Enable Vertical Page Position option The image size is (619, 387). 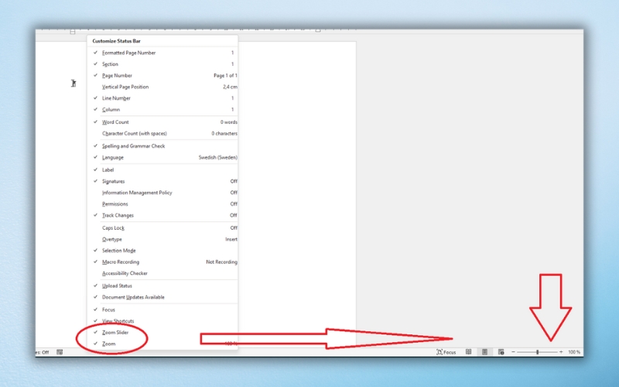click(125, 87)
